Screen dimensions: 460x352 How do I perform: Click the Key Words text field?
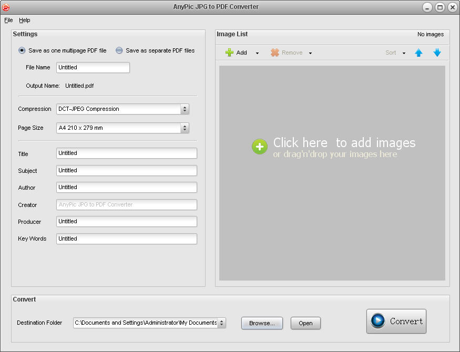point(126,239)
